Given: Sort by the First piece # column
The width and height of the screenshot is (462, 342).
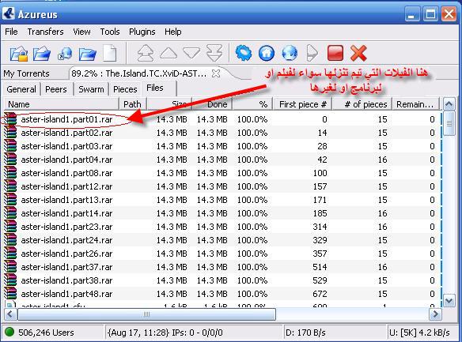Looking at the screenshot, I should (303, 104).
